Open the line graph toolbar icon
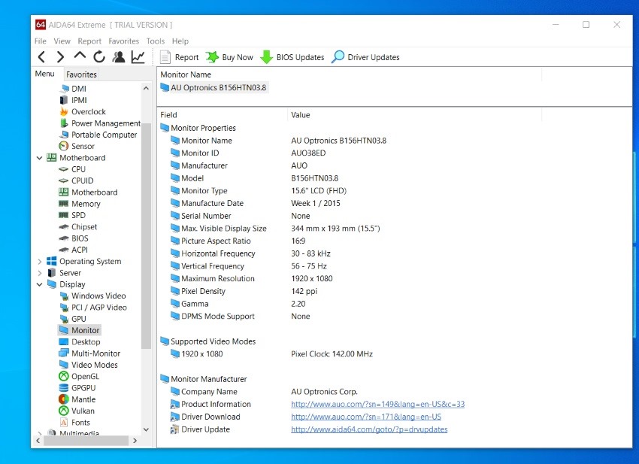The height and width of the screenshot is (464, 639). click(x=138, y=57)
